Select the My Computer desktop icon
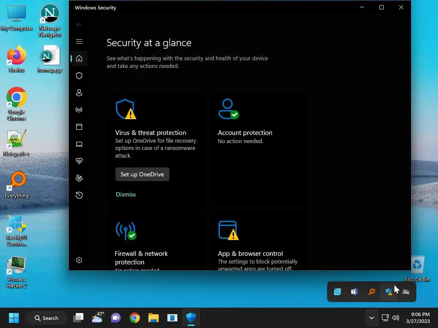 pos(17,18)
